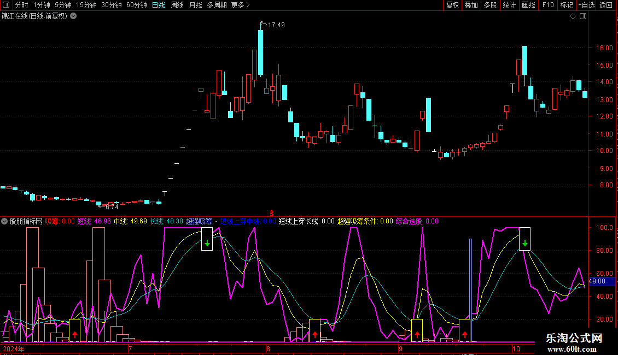Click the 2024年 label on the time axis

(x=13, y=348)
